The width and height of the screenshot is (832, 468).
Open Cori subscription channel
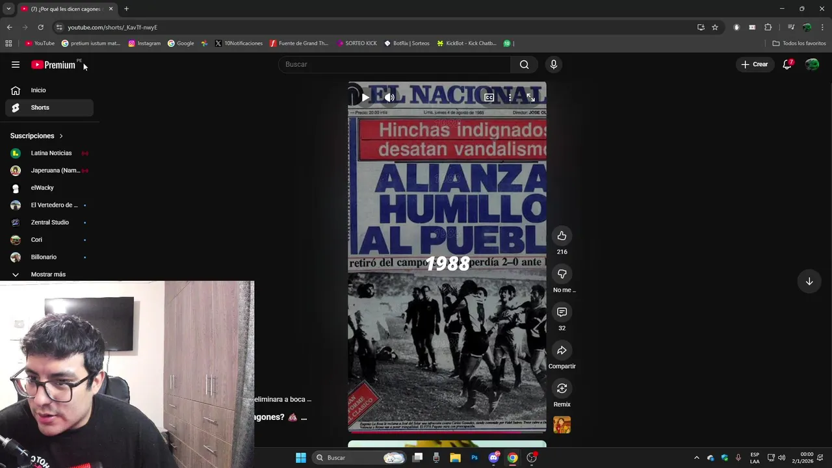coord(49,240)
